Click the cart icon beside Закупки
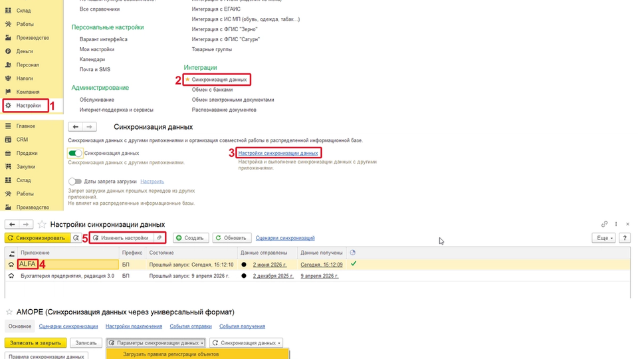 click(x=8, y=166)
